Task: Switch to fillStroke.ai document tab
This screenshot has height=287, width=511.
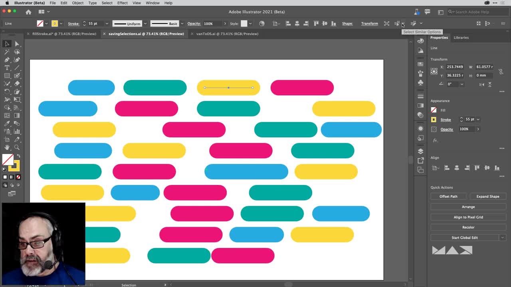Action: coord(64,34)
